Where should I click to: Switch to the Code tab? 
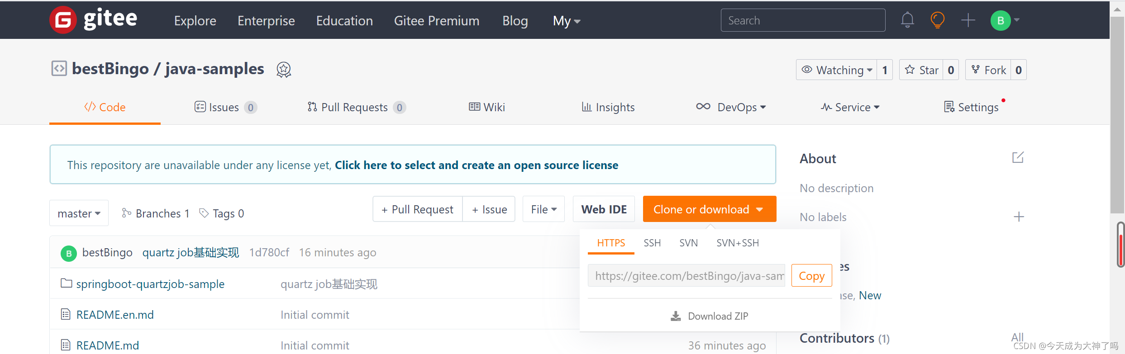tap(105, 107)
